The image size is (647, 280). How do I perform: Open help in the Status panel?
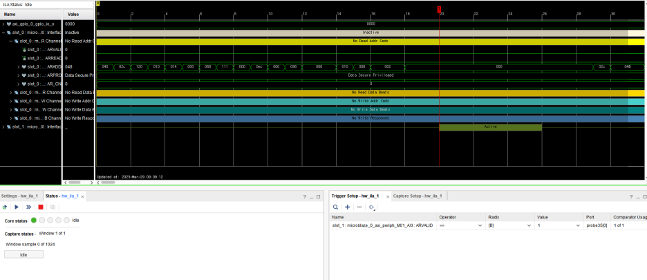click(x=305, y=197)
